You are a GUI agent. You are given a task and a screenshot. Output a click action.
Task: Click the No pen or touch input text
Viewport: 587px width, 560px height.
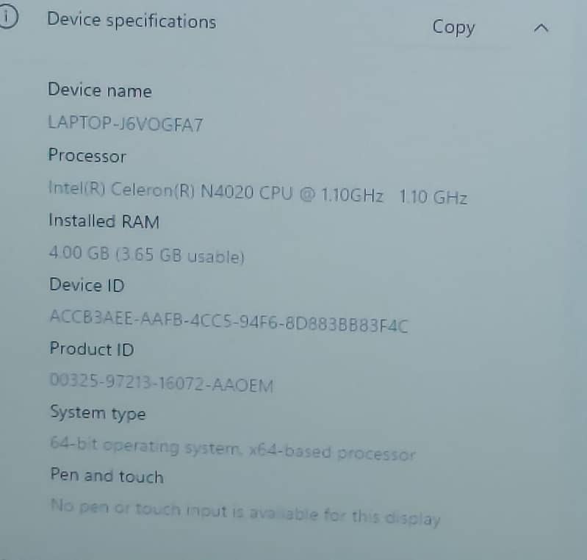click(x=245, y=512)
